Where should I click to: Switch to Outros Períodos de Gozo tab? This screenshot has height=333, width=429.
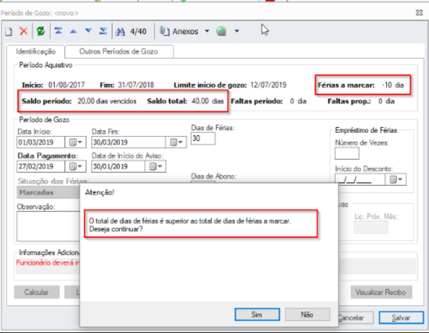pyautogui.click(x=119, y=51)
